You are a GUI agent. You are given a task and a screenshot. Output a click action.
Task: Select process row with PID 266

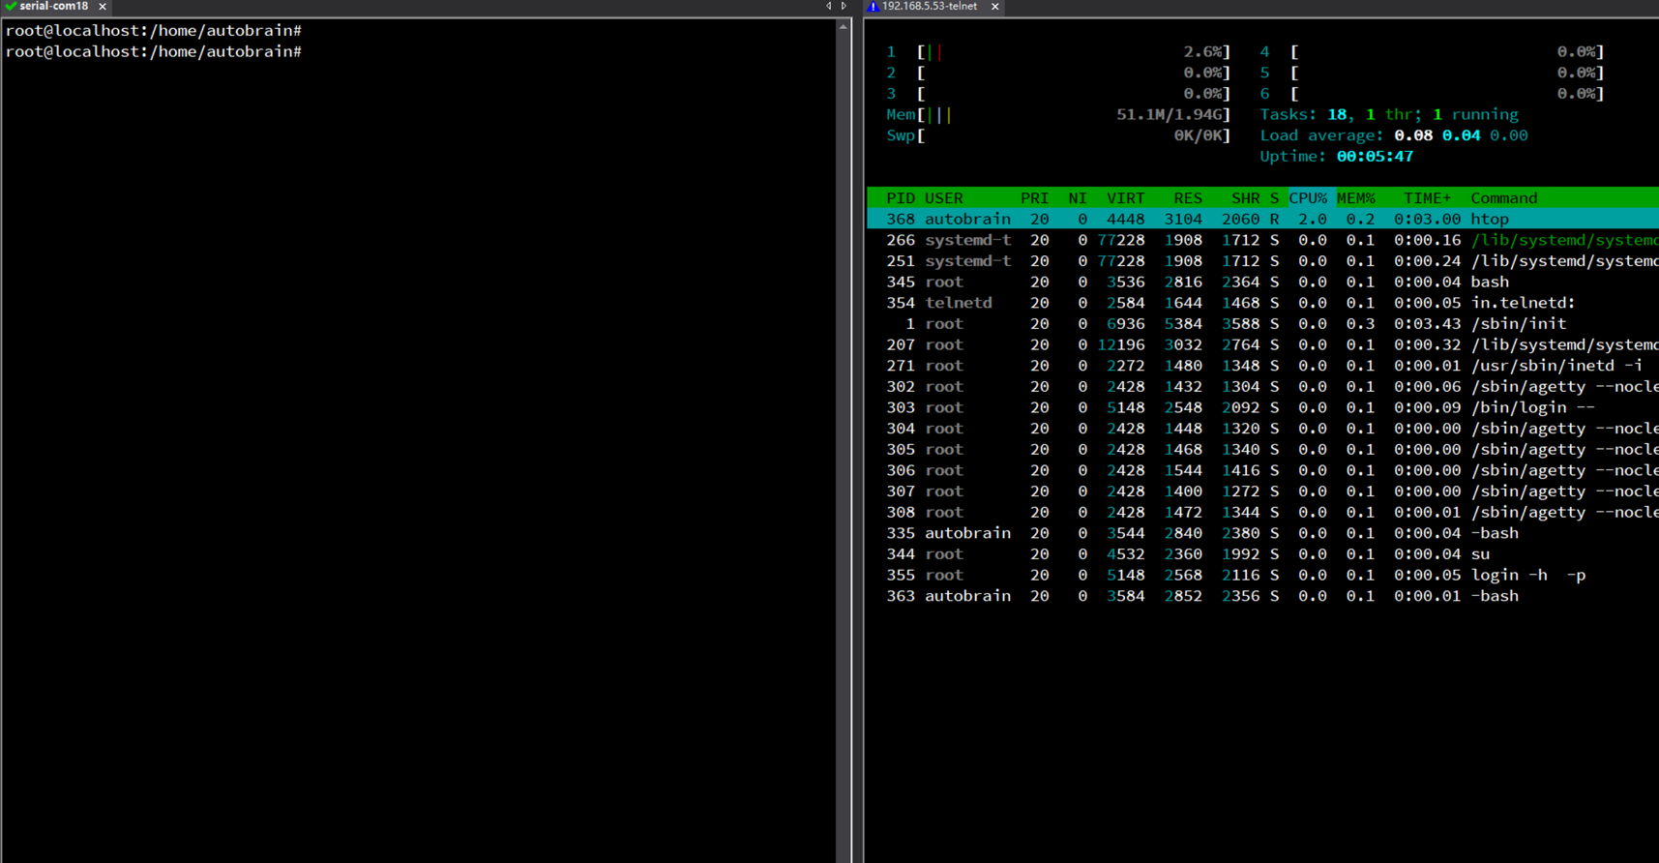[1263, 240]
